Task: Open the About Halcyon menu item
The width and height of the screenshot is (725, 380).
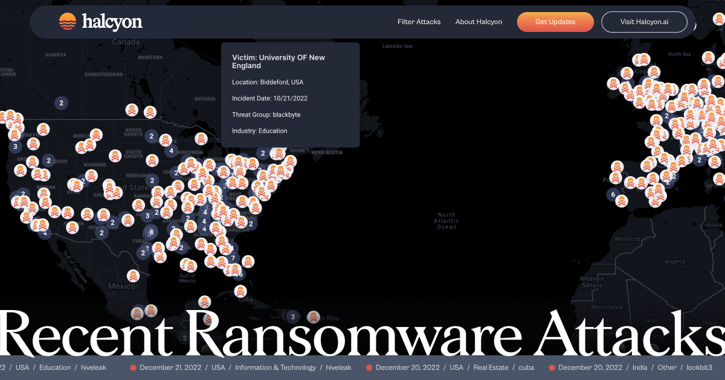Action: point(478,22)
